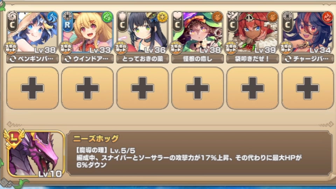Swap the ウインドア… skill label
The height and width of the screenshot is (189, 336).
pos(87,59)
